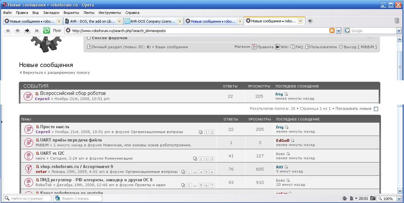The width and height of the screenshot is (404, 203).
Task: Open the Закладки menu
Action: click(x=51, y=13)
